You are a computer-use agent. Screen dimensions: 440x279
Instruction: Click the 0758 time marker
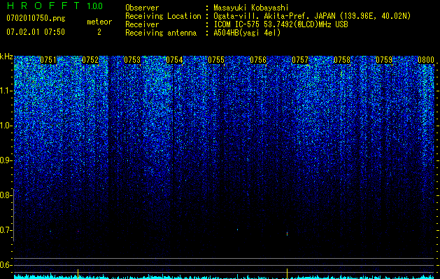click(342, 60)
